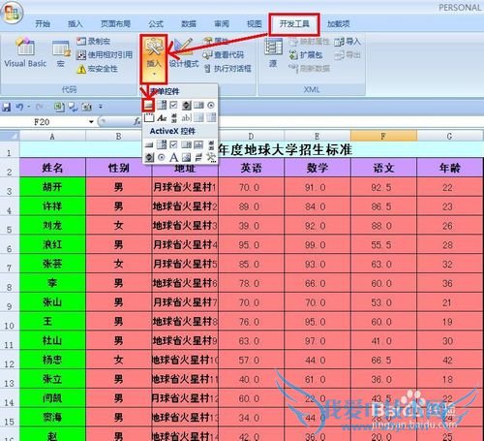The height and width of the screenshot is (441, 484).
Task: Switch to the 页面布局 tab
Action: click(x=115, y=23)
